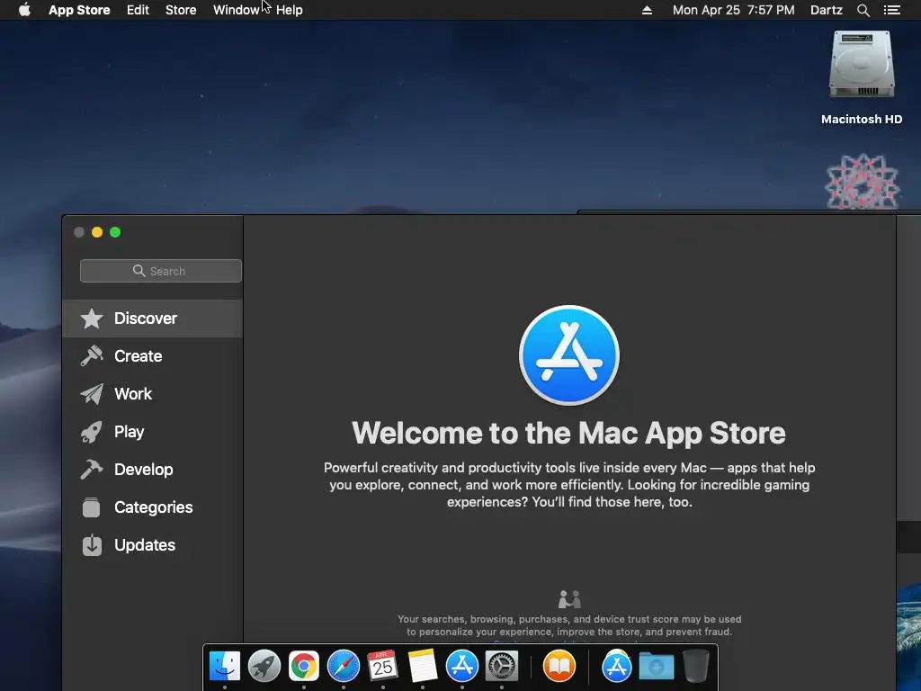Click the App Store icon beside the Downloads folder
Image resolution: width=921 pixels, height=691 pixels.
point(616,667)
